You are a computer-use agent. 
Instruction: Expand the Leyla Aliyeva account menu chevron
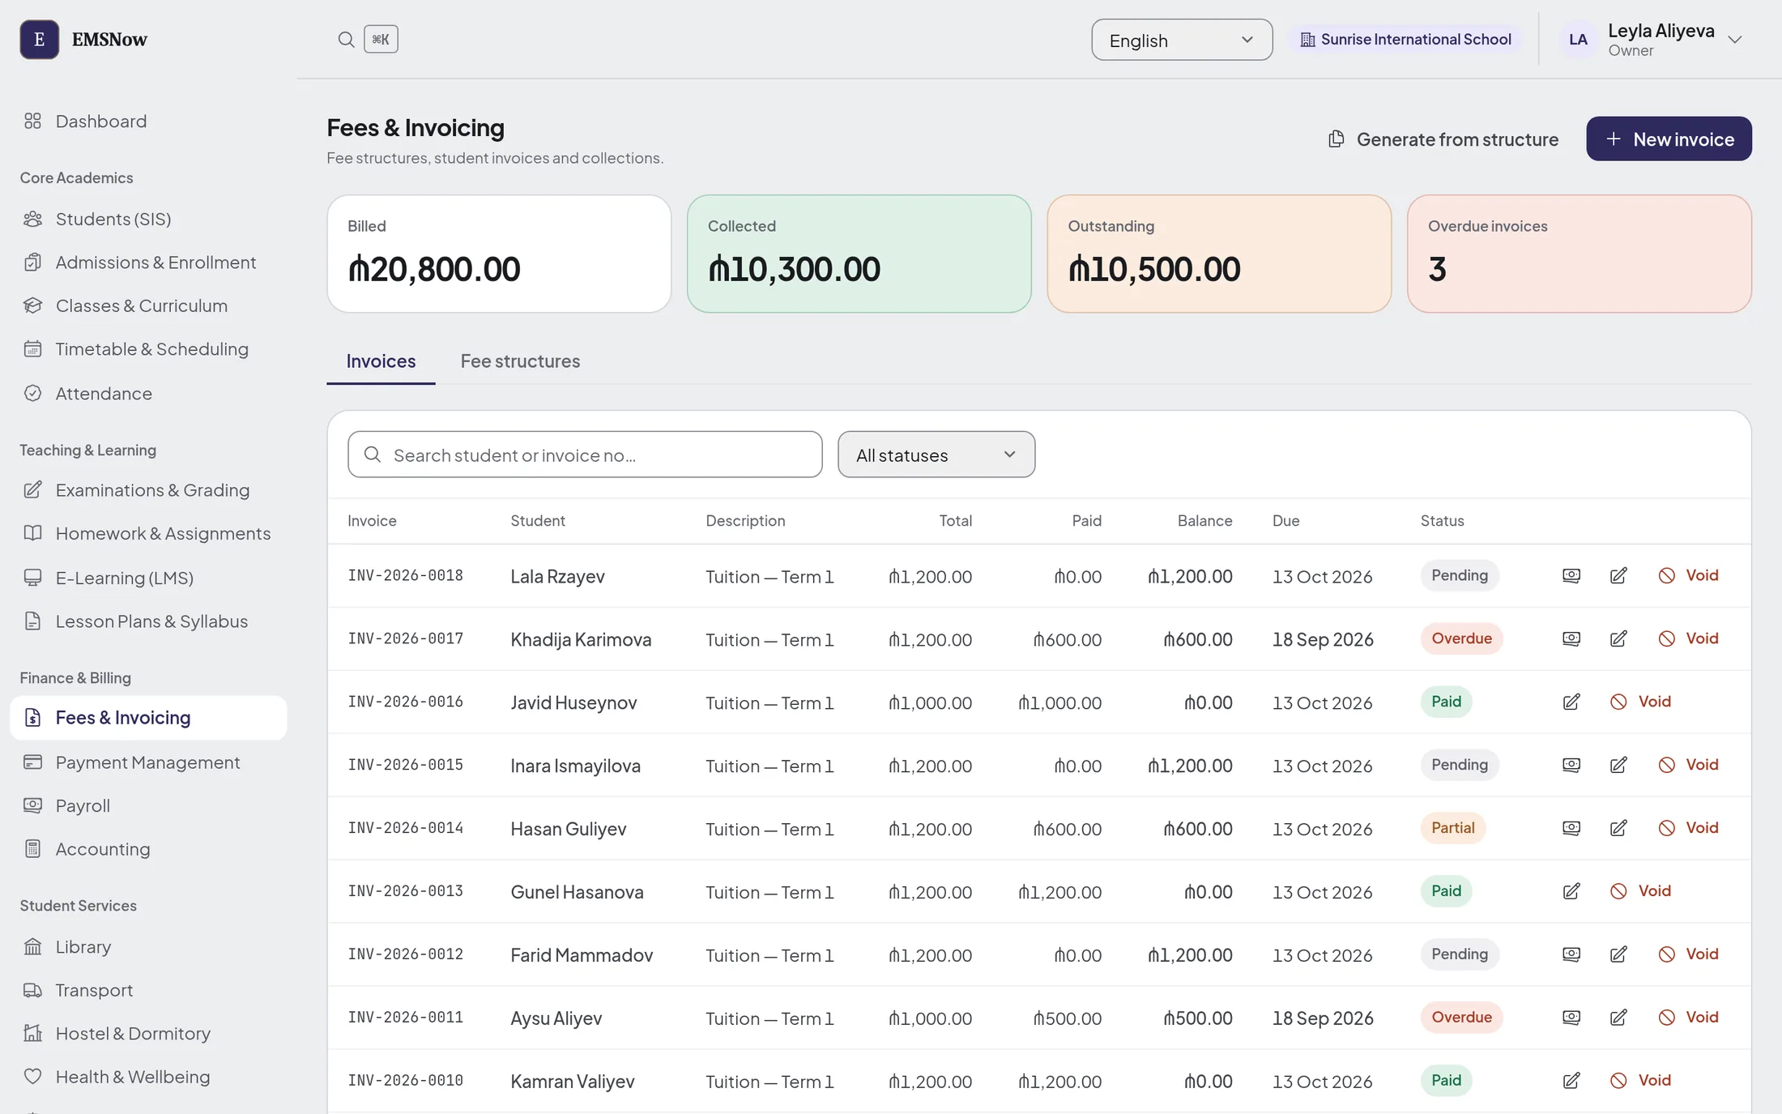1734,40
